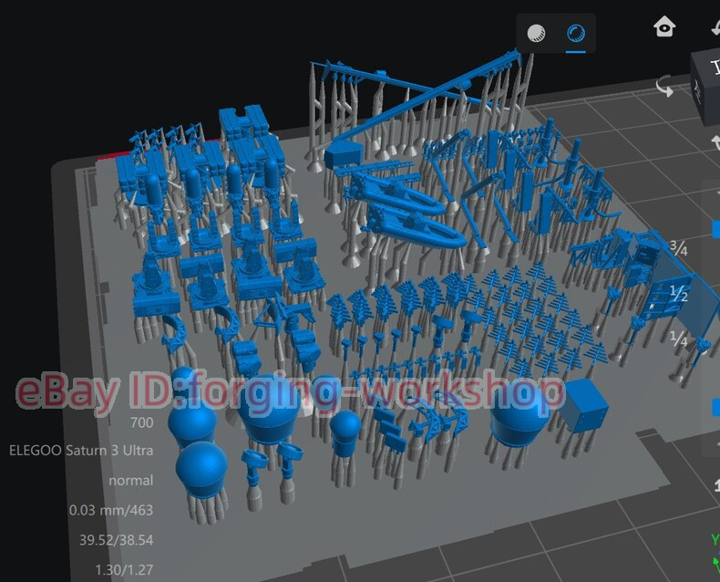This screenshot has width=720, height=582.
Task: Jump to the 1/2 layer slider mark
Action: 679,294
